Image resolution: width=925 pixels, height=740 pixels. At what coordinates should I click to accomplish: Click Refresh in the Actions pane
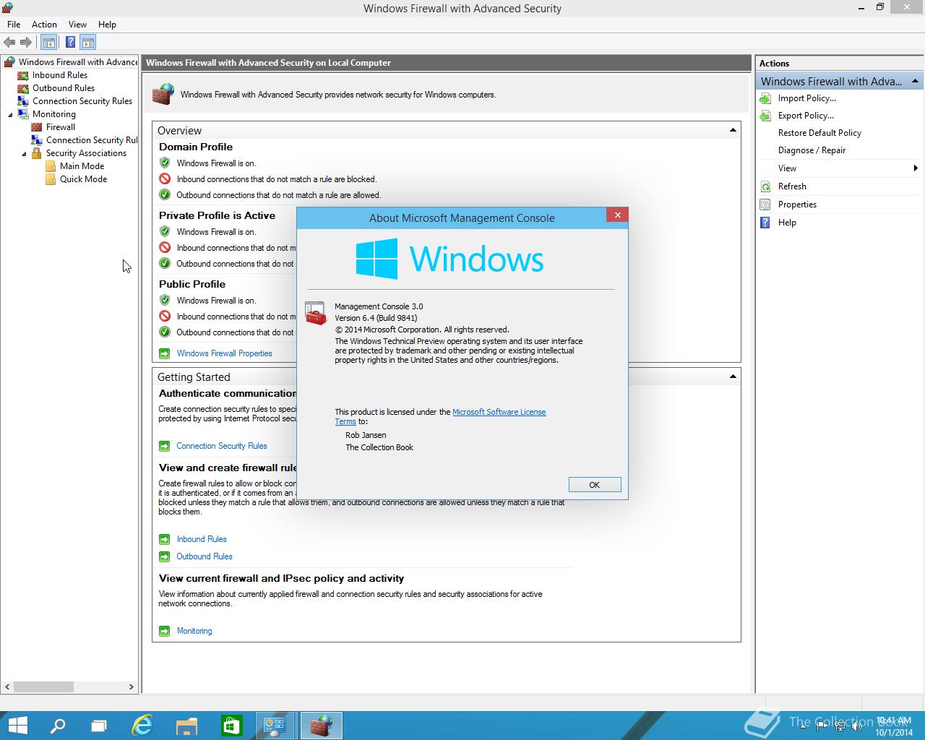(x=792, y=186)
